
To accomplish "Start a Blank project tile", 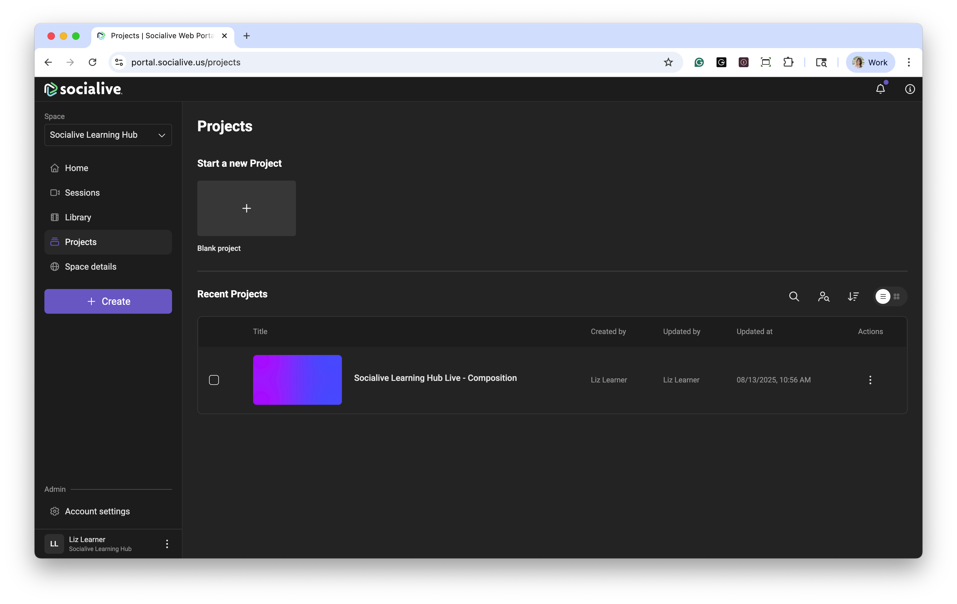I will pyautogui.click(x=246, y=209).
